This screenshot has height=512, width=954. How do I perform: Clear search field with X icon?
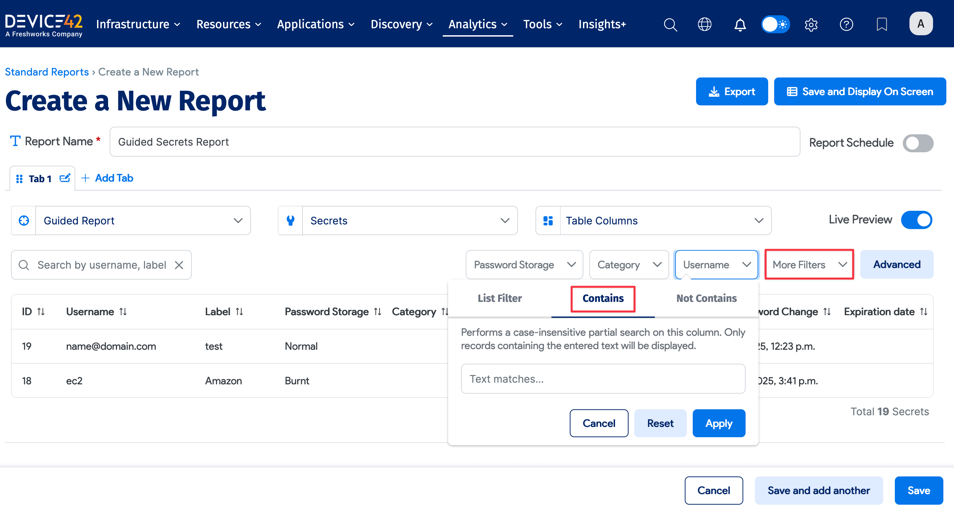(x=179, y=265)
